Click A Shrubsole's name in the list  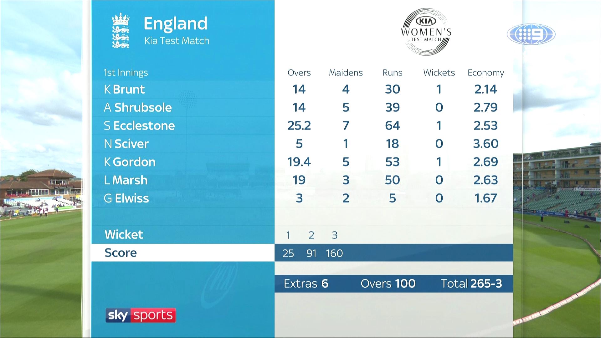[138, 108]
